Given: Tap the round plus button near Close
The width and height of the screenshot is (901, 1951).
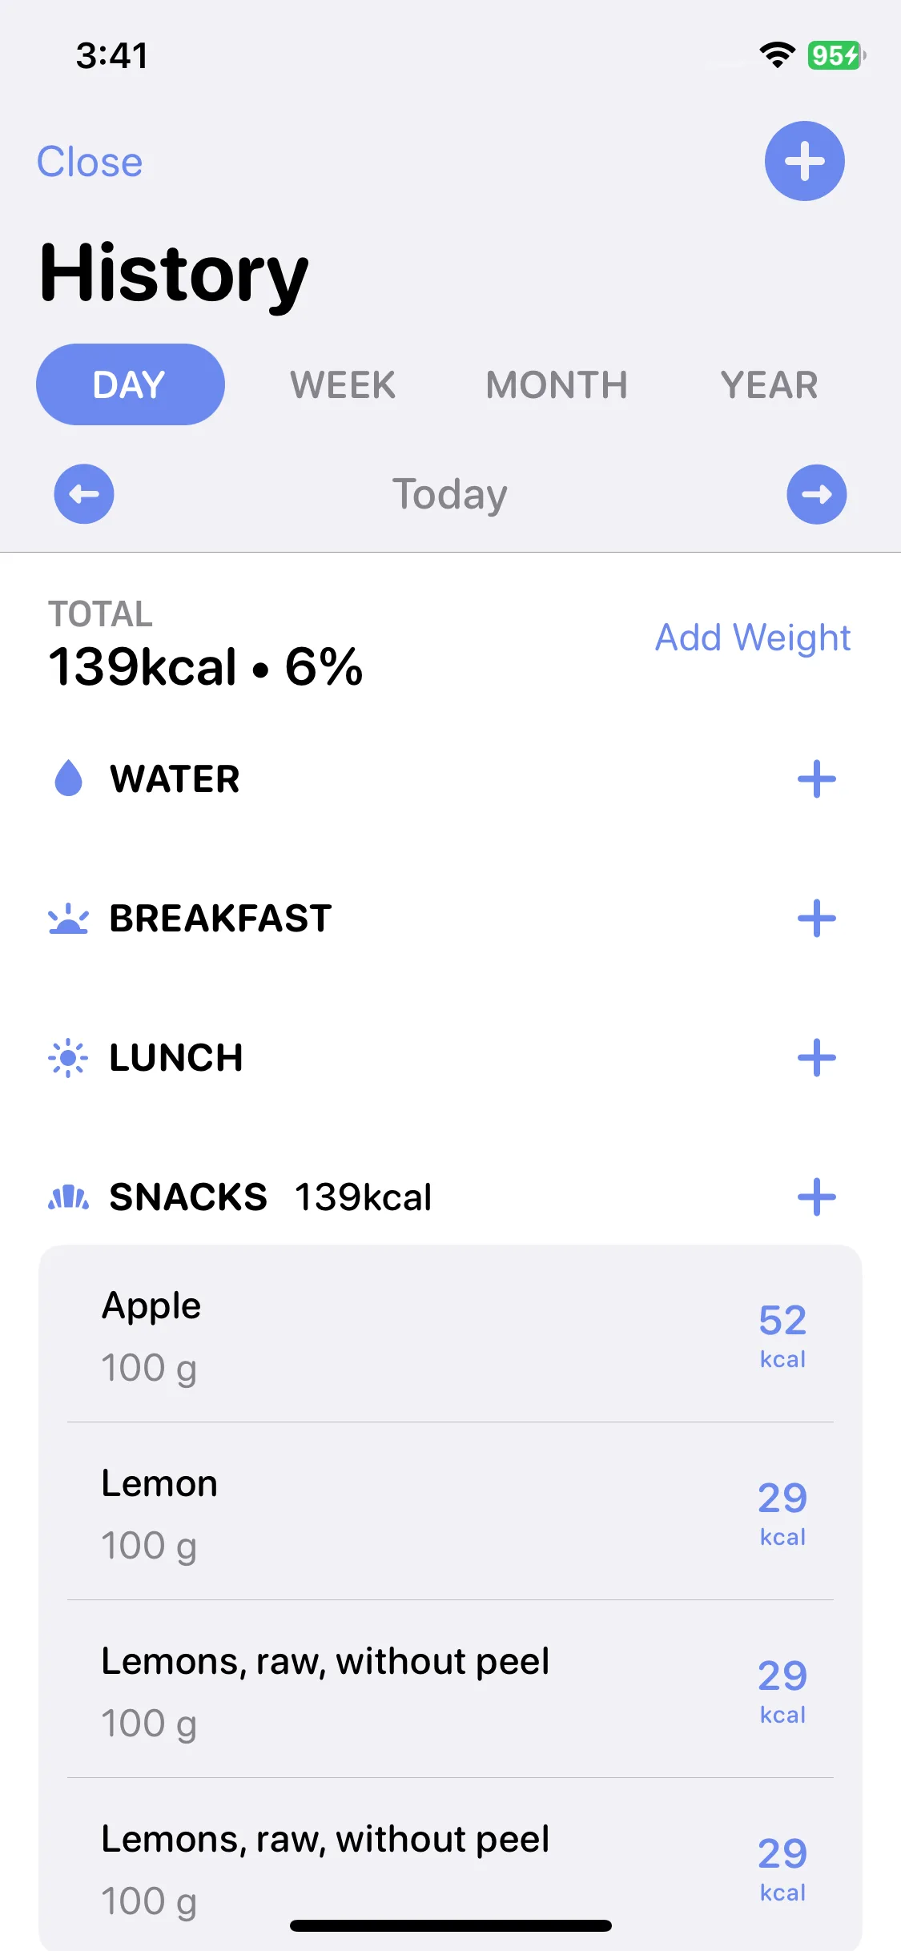Looking at the screenshot, I should pyautogui.click(x=804, y=161).
